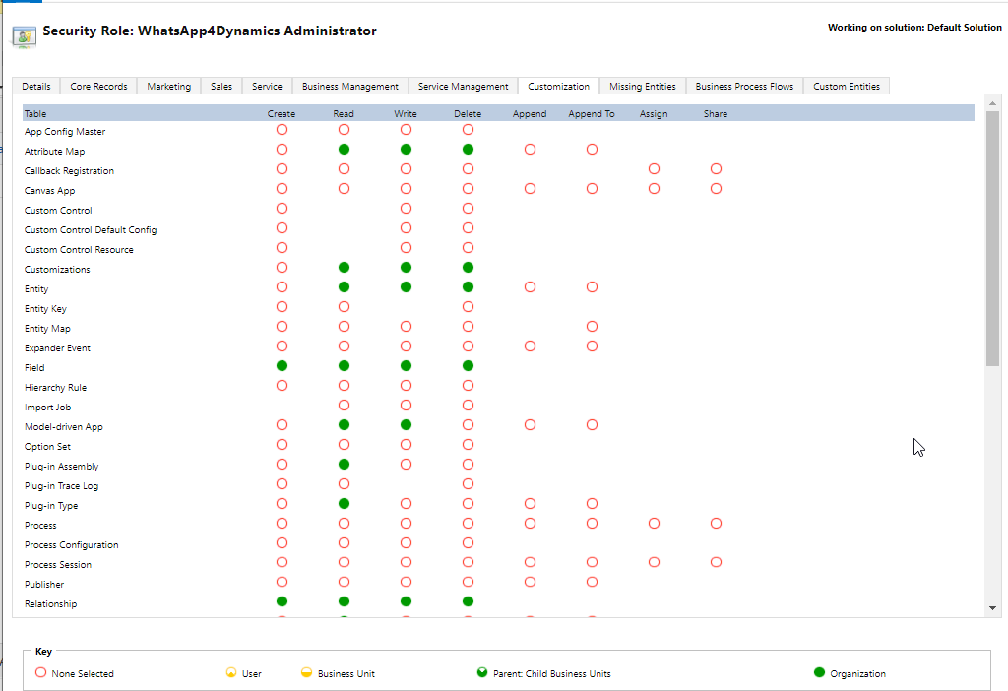
Task: Click the Field row Create privilege circle
Action: (x=283, y=366)
